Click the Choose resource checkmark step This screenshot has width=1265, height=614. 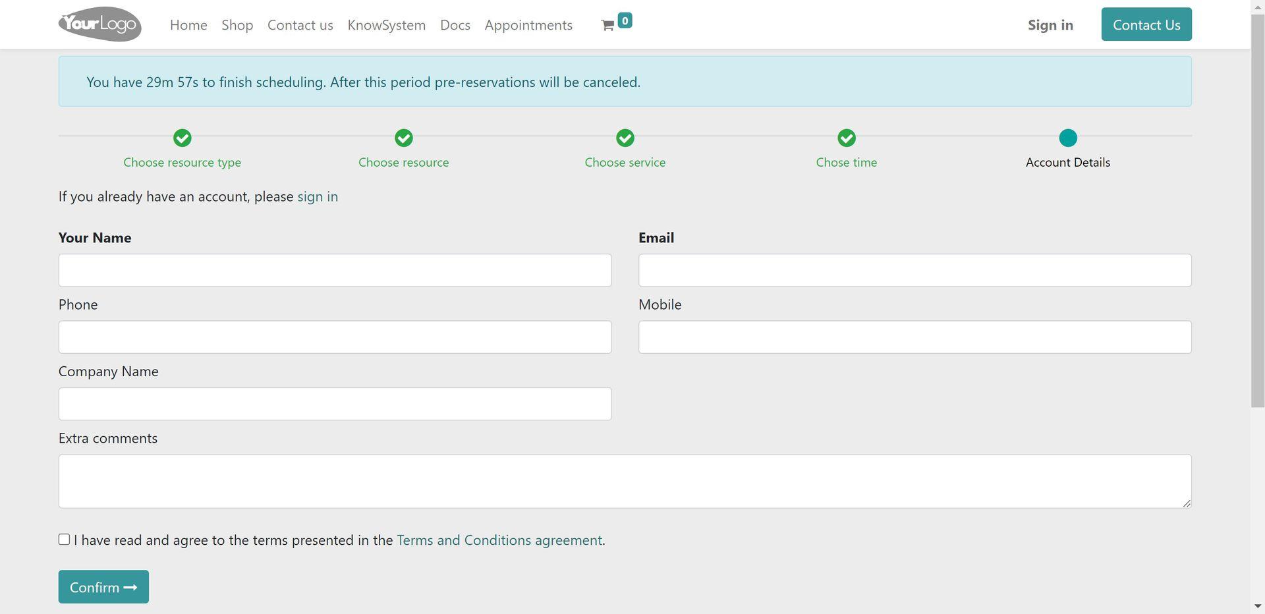[404, 138]
